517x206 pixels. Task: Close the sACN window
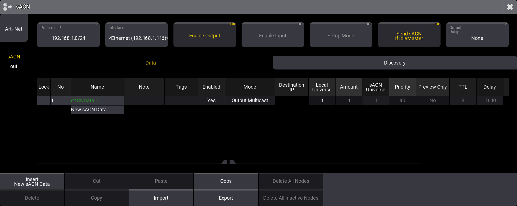pos(510,7)
